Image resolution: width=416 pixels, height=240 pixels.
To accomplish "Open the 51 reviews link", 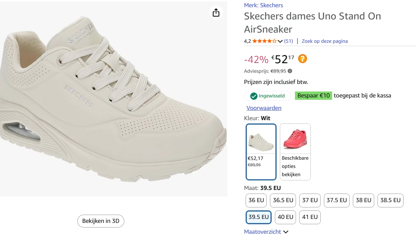I will tap(288, 41).
